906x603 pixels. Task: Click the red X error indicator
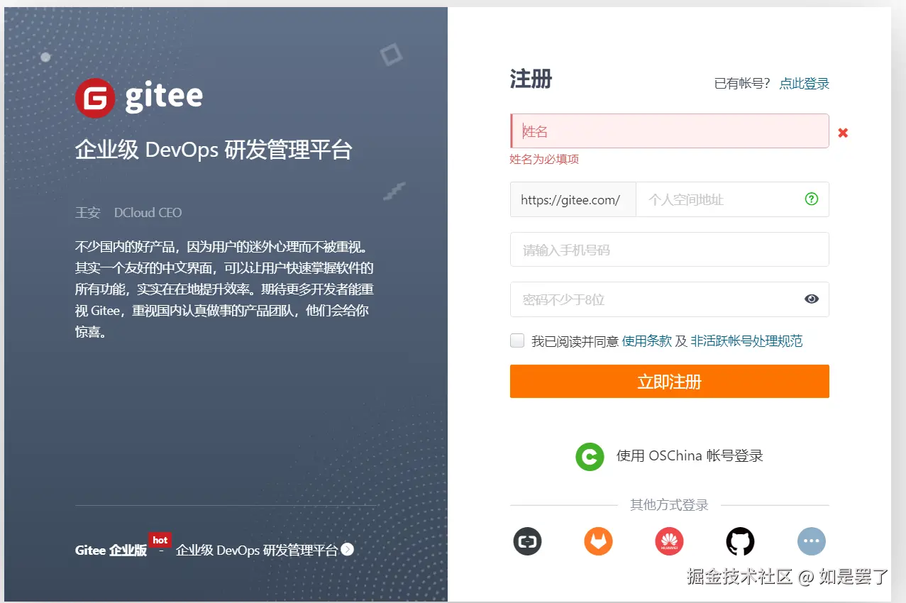pyautogui.click(x=843, y=132)
